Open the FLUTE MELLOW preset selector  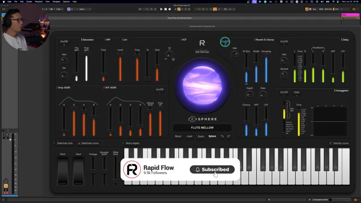(202, 127)
